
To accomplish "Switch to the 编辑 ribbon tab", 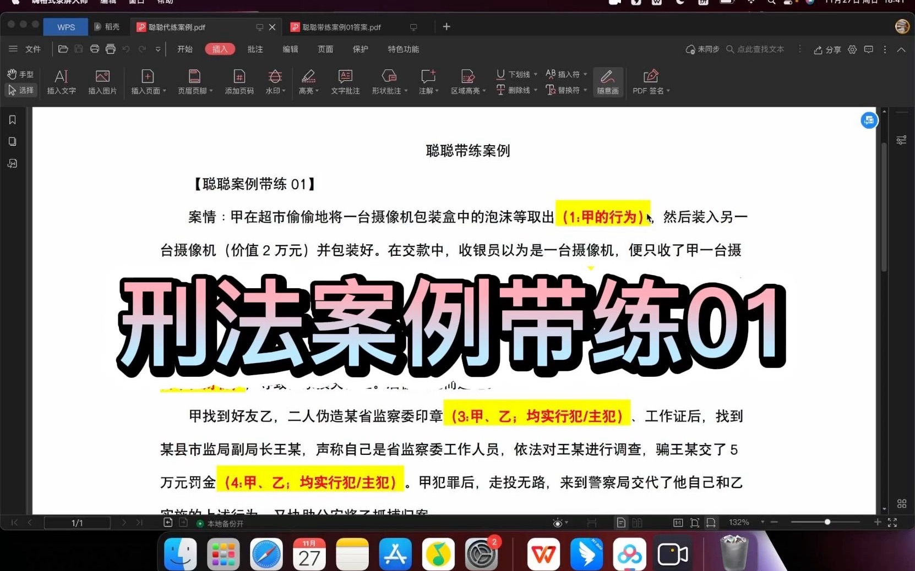I will point(290,49).
